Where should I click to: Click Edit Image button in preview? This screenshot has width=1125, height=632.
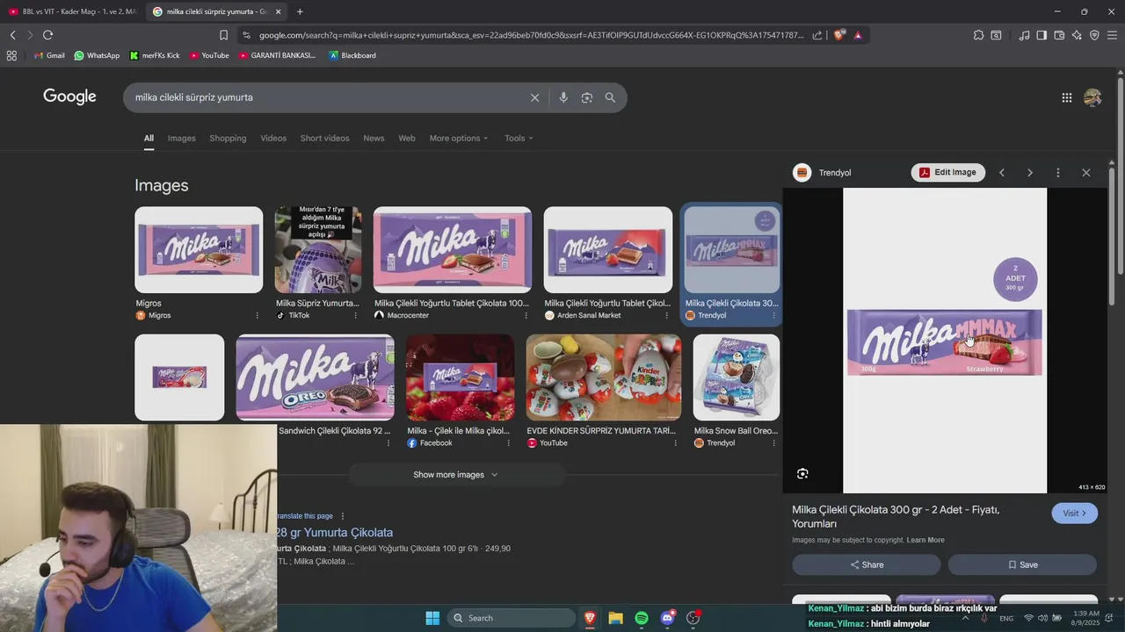(947, 172)
